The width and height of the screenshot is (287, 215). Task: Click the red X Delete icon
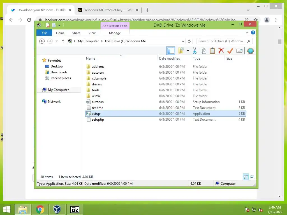[221, 51]
